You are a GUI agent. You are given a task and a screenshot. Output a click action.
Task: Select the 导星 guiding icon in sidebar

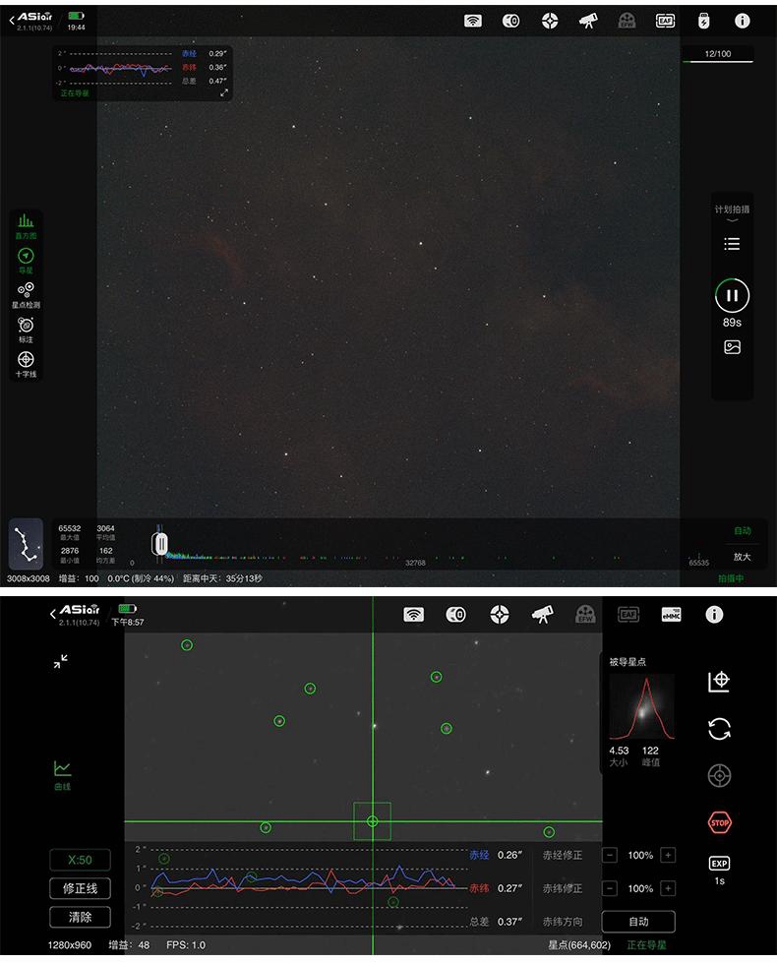click(26, 258)
